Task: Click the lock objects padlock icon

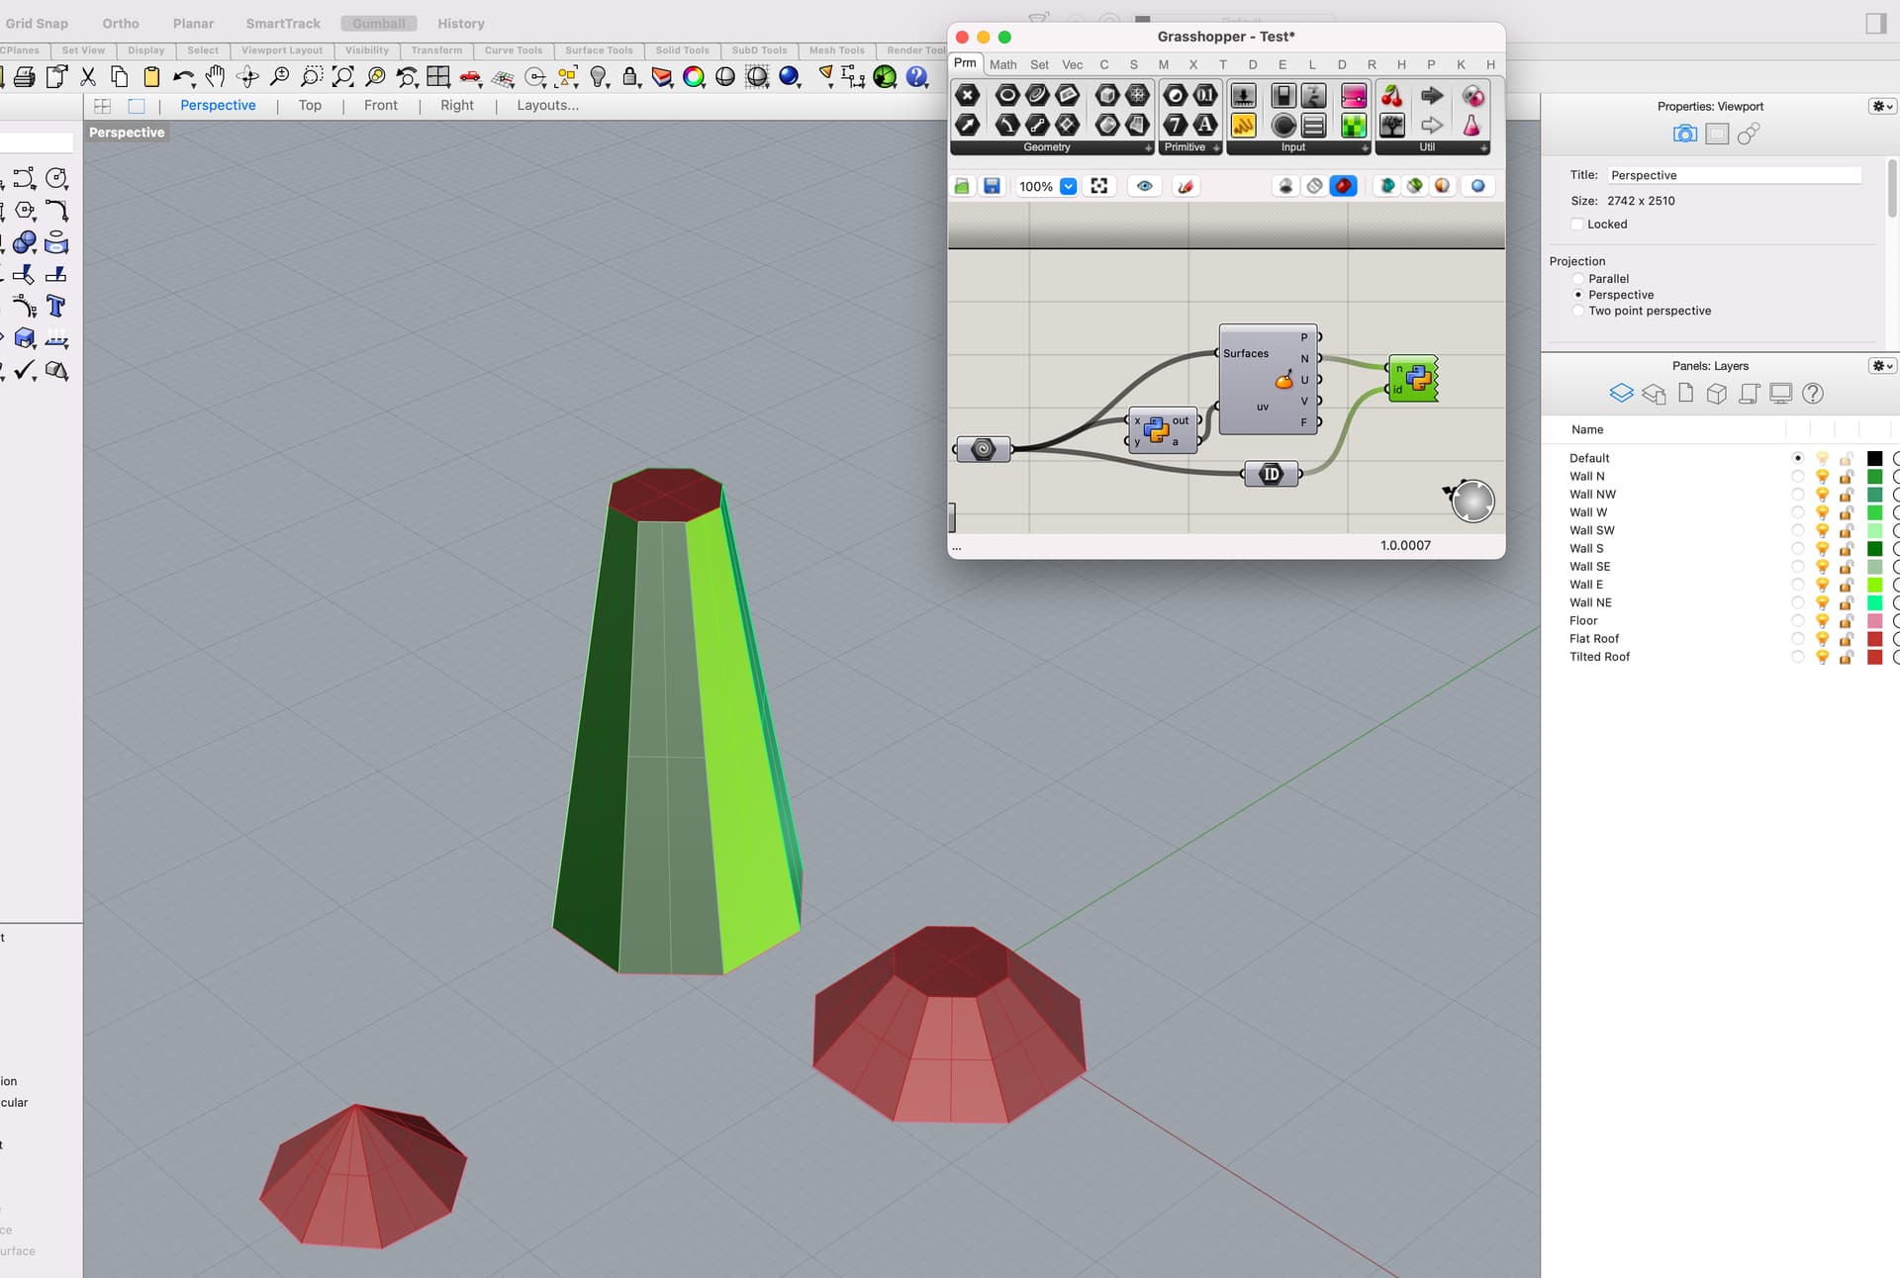Action: tap(630, 77)
